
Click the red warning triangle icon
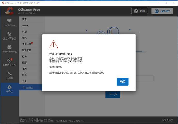pyautogui.click(x=54, y=44)
